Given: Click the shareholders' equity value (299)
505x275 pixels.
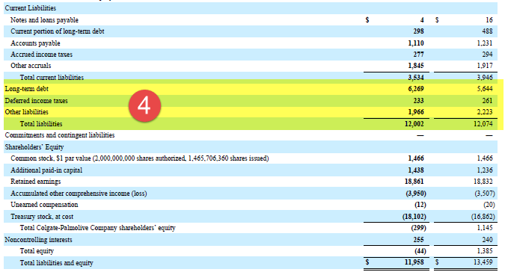Looking at the screenshot, I should pyautogui.click(x=418, y=228).
